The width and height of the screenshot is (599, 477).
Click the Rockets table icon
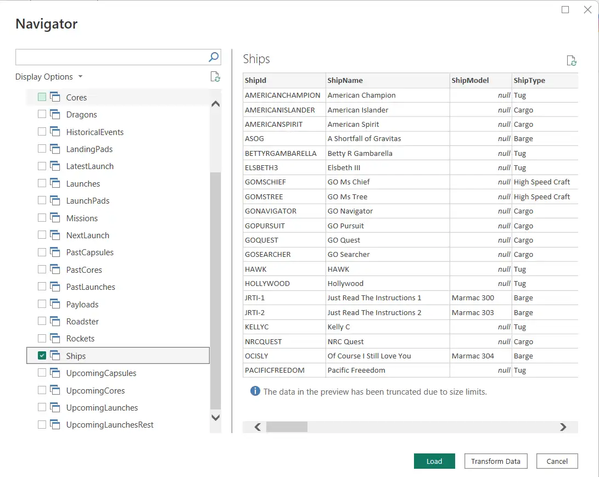point(55,339)
